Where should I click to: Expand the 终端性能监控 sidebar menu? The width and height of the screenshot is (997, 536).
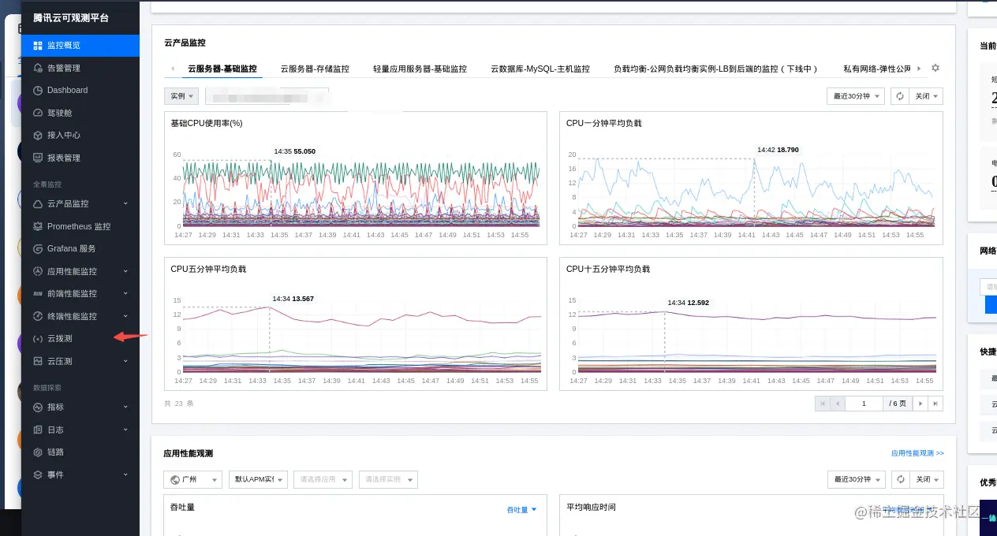(x=125, y=316)
